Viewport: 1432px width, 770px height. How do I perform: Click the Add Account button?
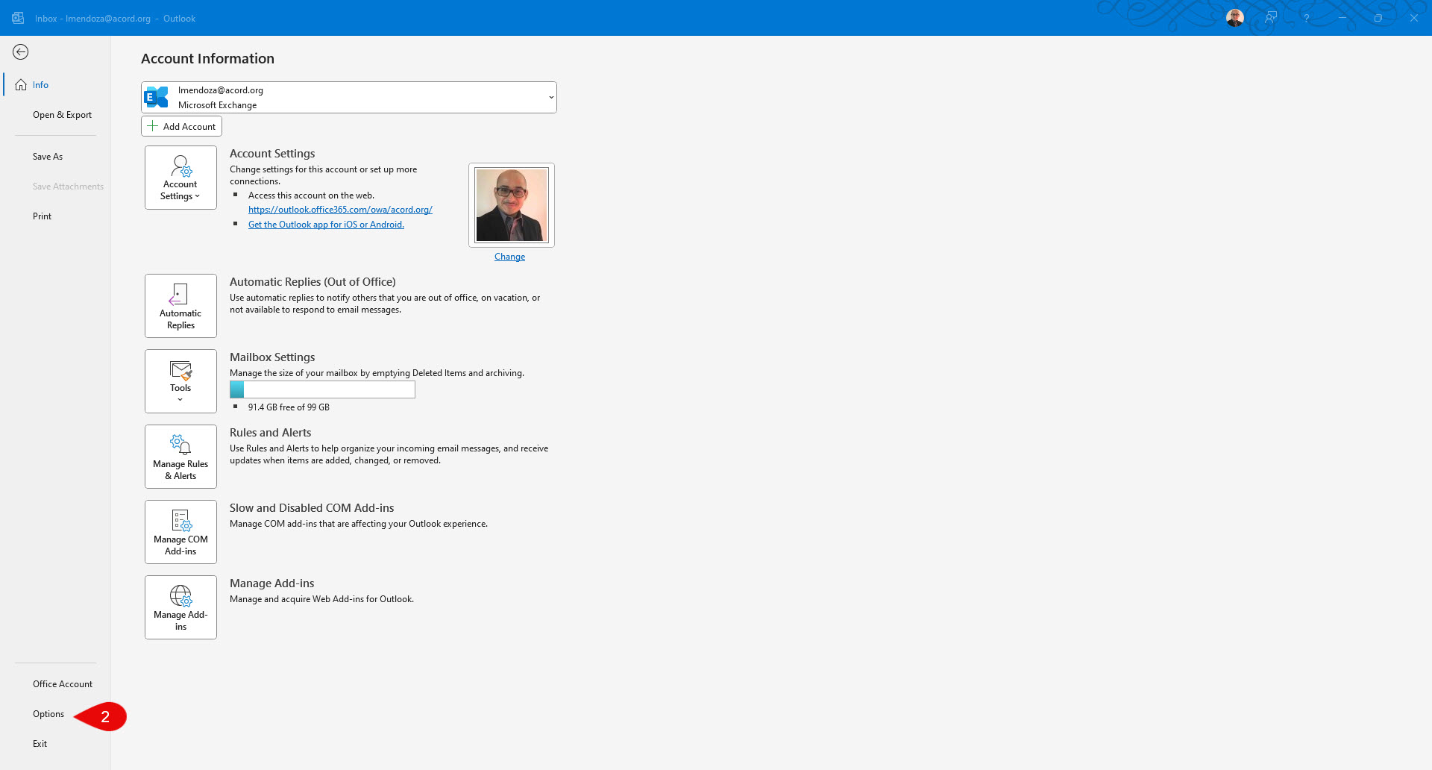pyautogui.click(x=181, y=126)
